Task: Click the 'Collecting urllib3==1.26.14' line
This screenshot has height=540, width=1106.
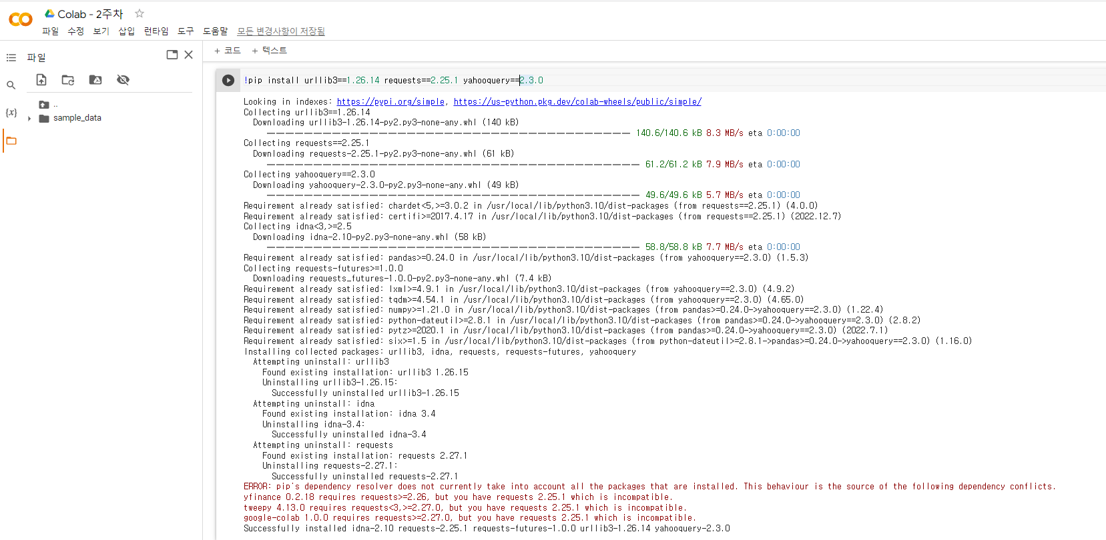Action: tap(306, 113)
